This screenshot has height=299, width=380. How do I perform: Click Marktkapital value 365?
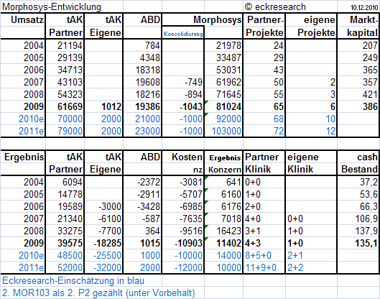370,70
